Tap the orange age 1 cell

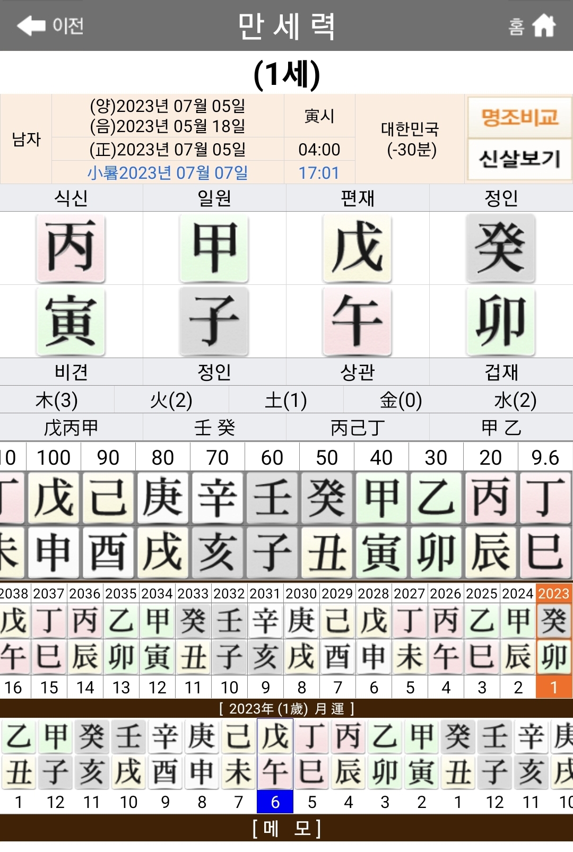click(554, 688)
